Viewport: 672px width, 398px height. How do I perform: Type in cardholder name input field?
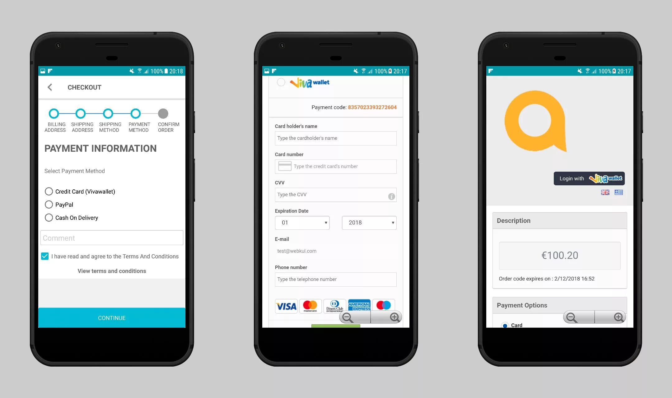[x=335, y=138]
